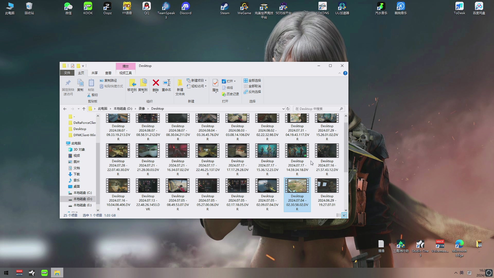
Task: Switch to 共享 share tab
Action: [x=95, y=73]
